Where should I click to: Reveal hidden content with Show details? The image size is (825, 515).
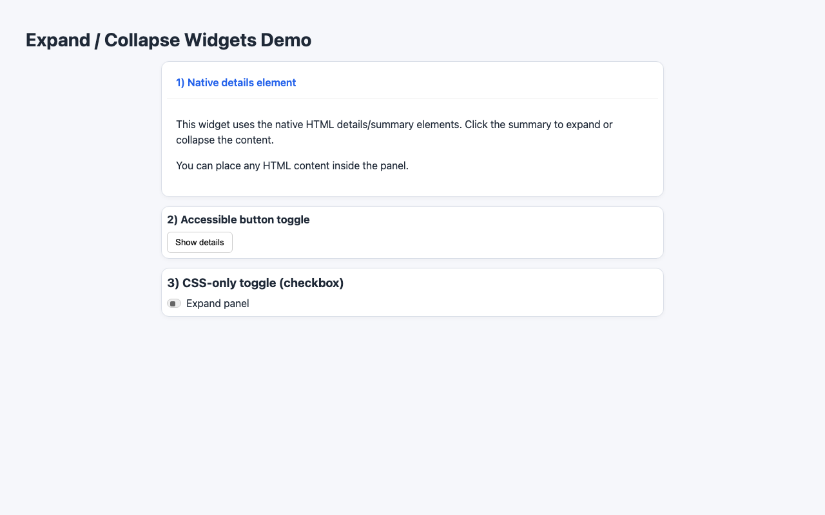click(x=199, y=242)
